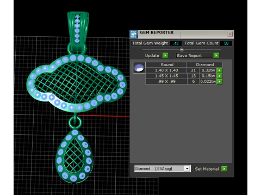Click the 0.32tw weight cell
The height and width of the screenshot is (195, 261).
click(x=208, y=70)
